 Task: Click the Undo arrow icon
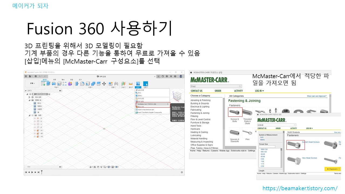pyautogui.click(x=40, y=76)
